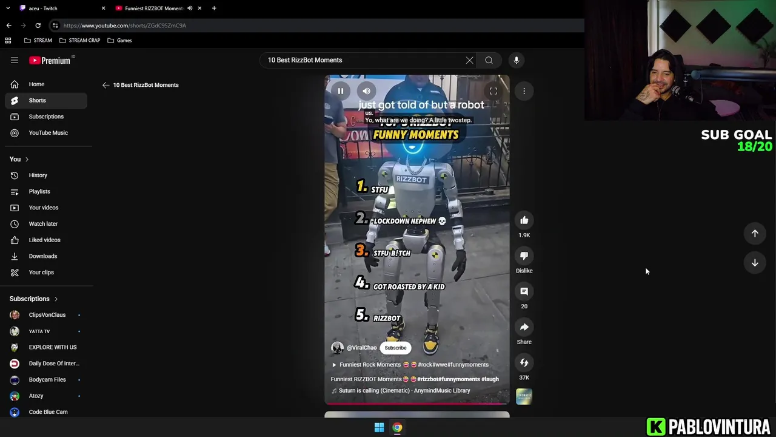The height and width of the screenshot is (437, 776).
Task: Open a new browser tab
Action: pyautogui.click(x=214, y=8)
